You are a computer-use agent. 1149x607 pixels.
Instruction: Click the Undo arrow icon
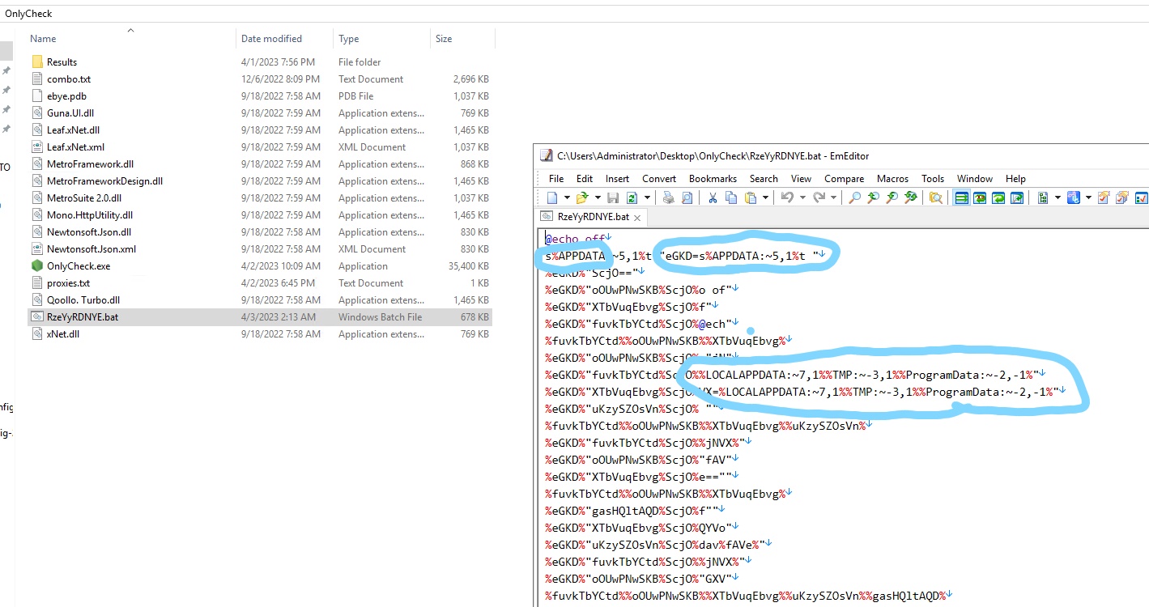[x=787, y=197]
